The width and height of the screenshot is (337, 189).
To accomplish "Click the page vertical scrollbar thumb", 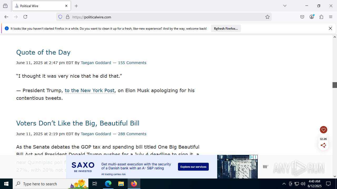I will pos(335,85).
